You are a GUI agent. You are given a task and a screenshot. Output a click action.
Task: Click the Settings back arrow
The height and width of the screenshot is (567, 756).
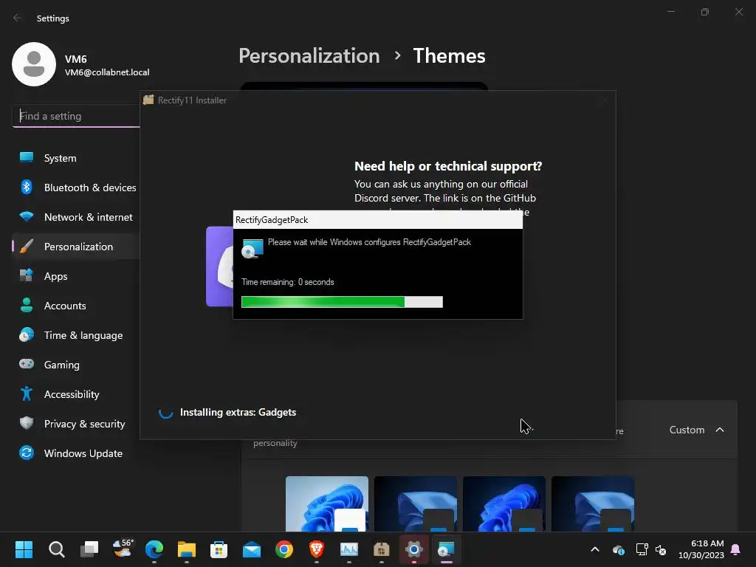18,18
